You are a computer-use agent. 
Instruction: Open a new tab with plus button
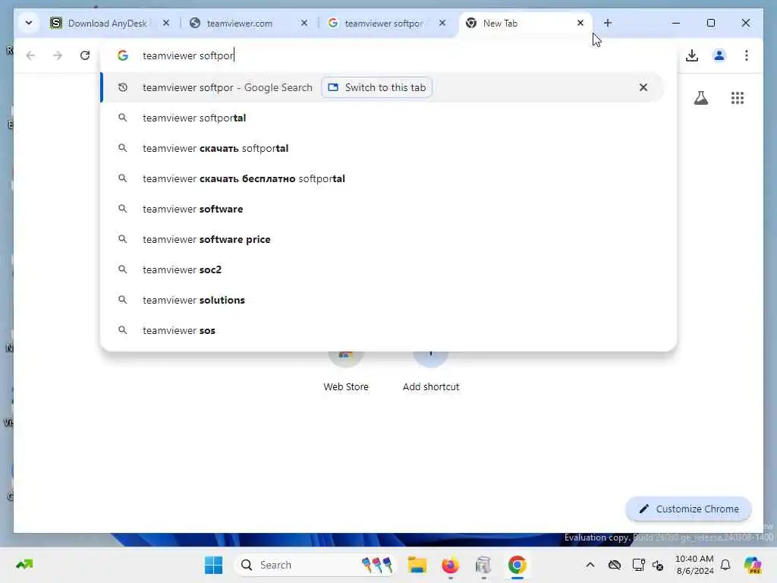pyautogui.click(x=608, y=23)
